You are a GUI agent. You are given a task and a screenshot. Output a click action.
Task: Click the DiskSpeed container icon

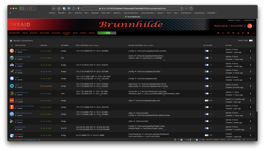pyautogui.click(x=12, y=135)
